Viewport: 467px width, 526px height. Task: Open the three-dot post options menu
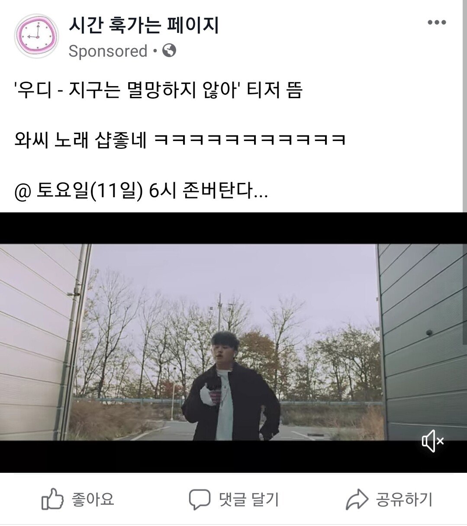(437, 23)
